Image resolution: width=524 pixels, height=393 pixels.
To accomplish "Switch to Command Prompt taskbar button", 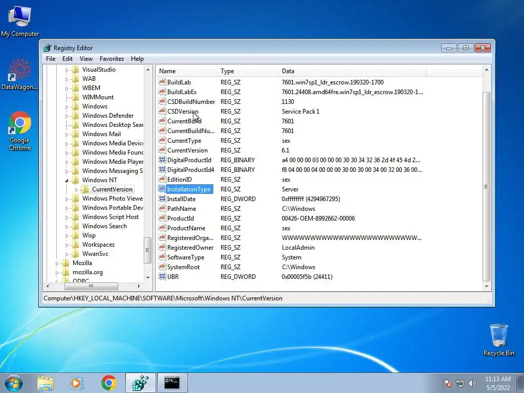I will pyautogui.click(x=172, y=383).
